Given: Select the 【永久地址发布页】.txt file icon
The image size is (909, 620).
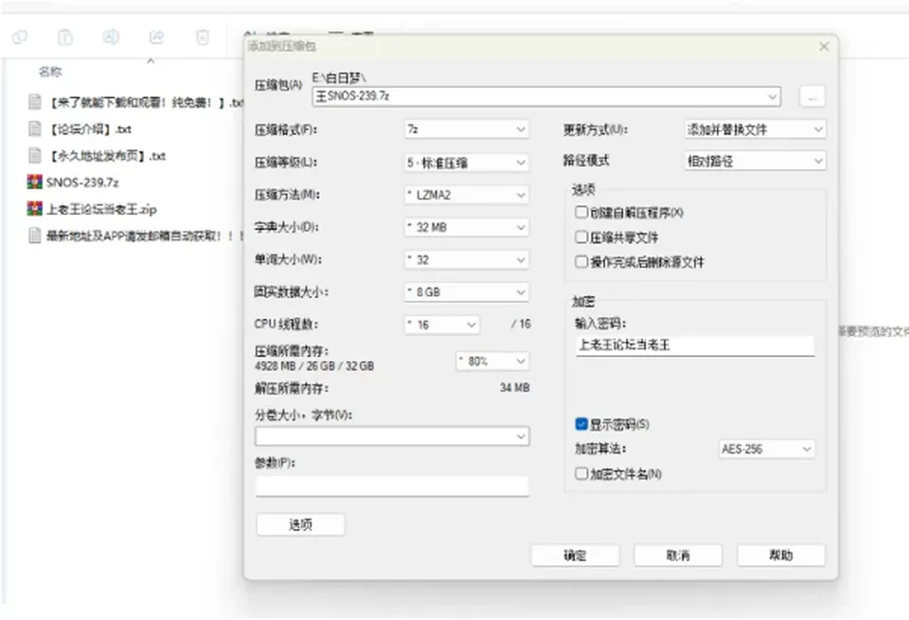Looking at the screenshot, I should tap(35, 155).
